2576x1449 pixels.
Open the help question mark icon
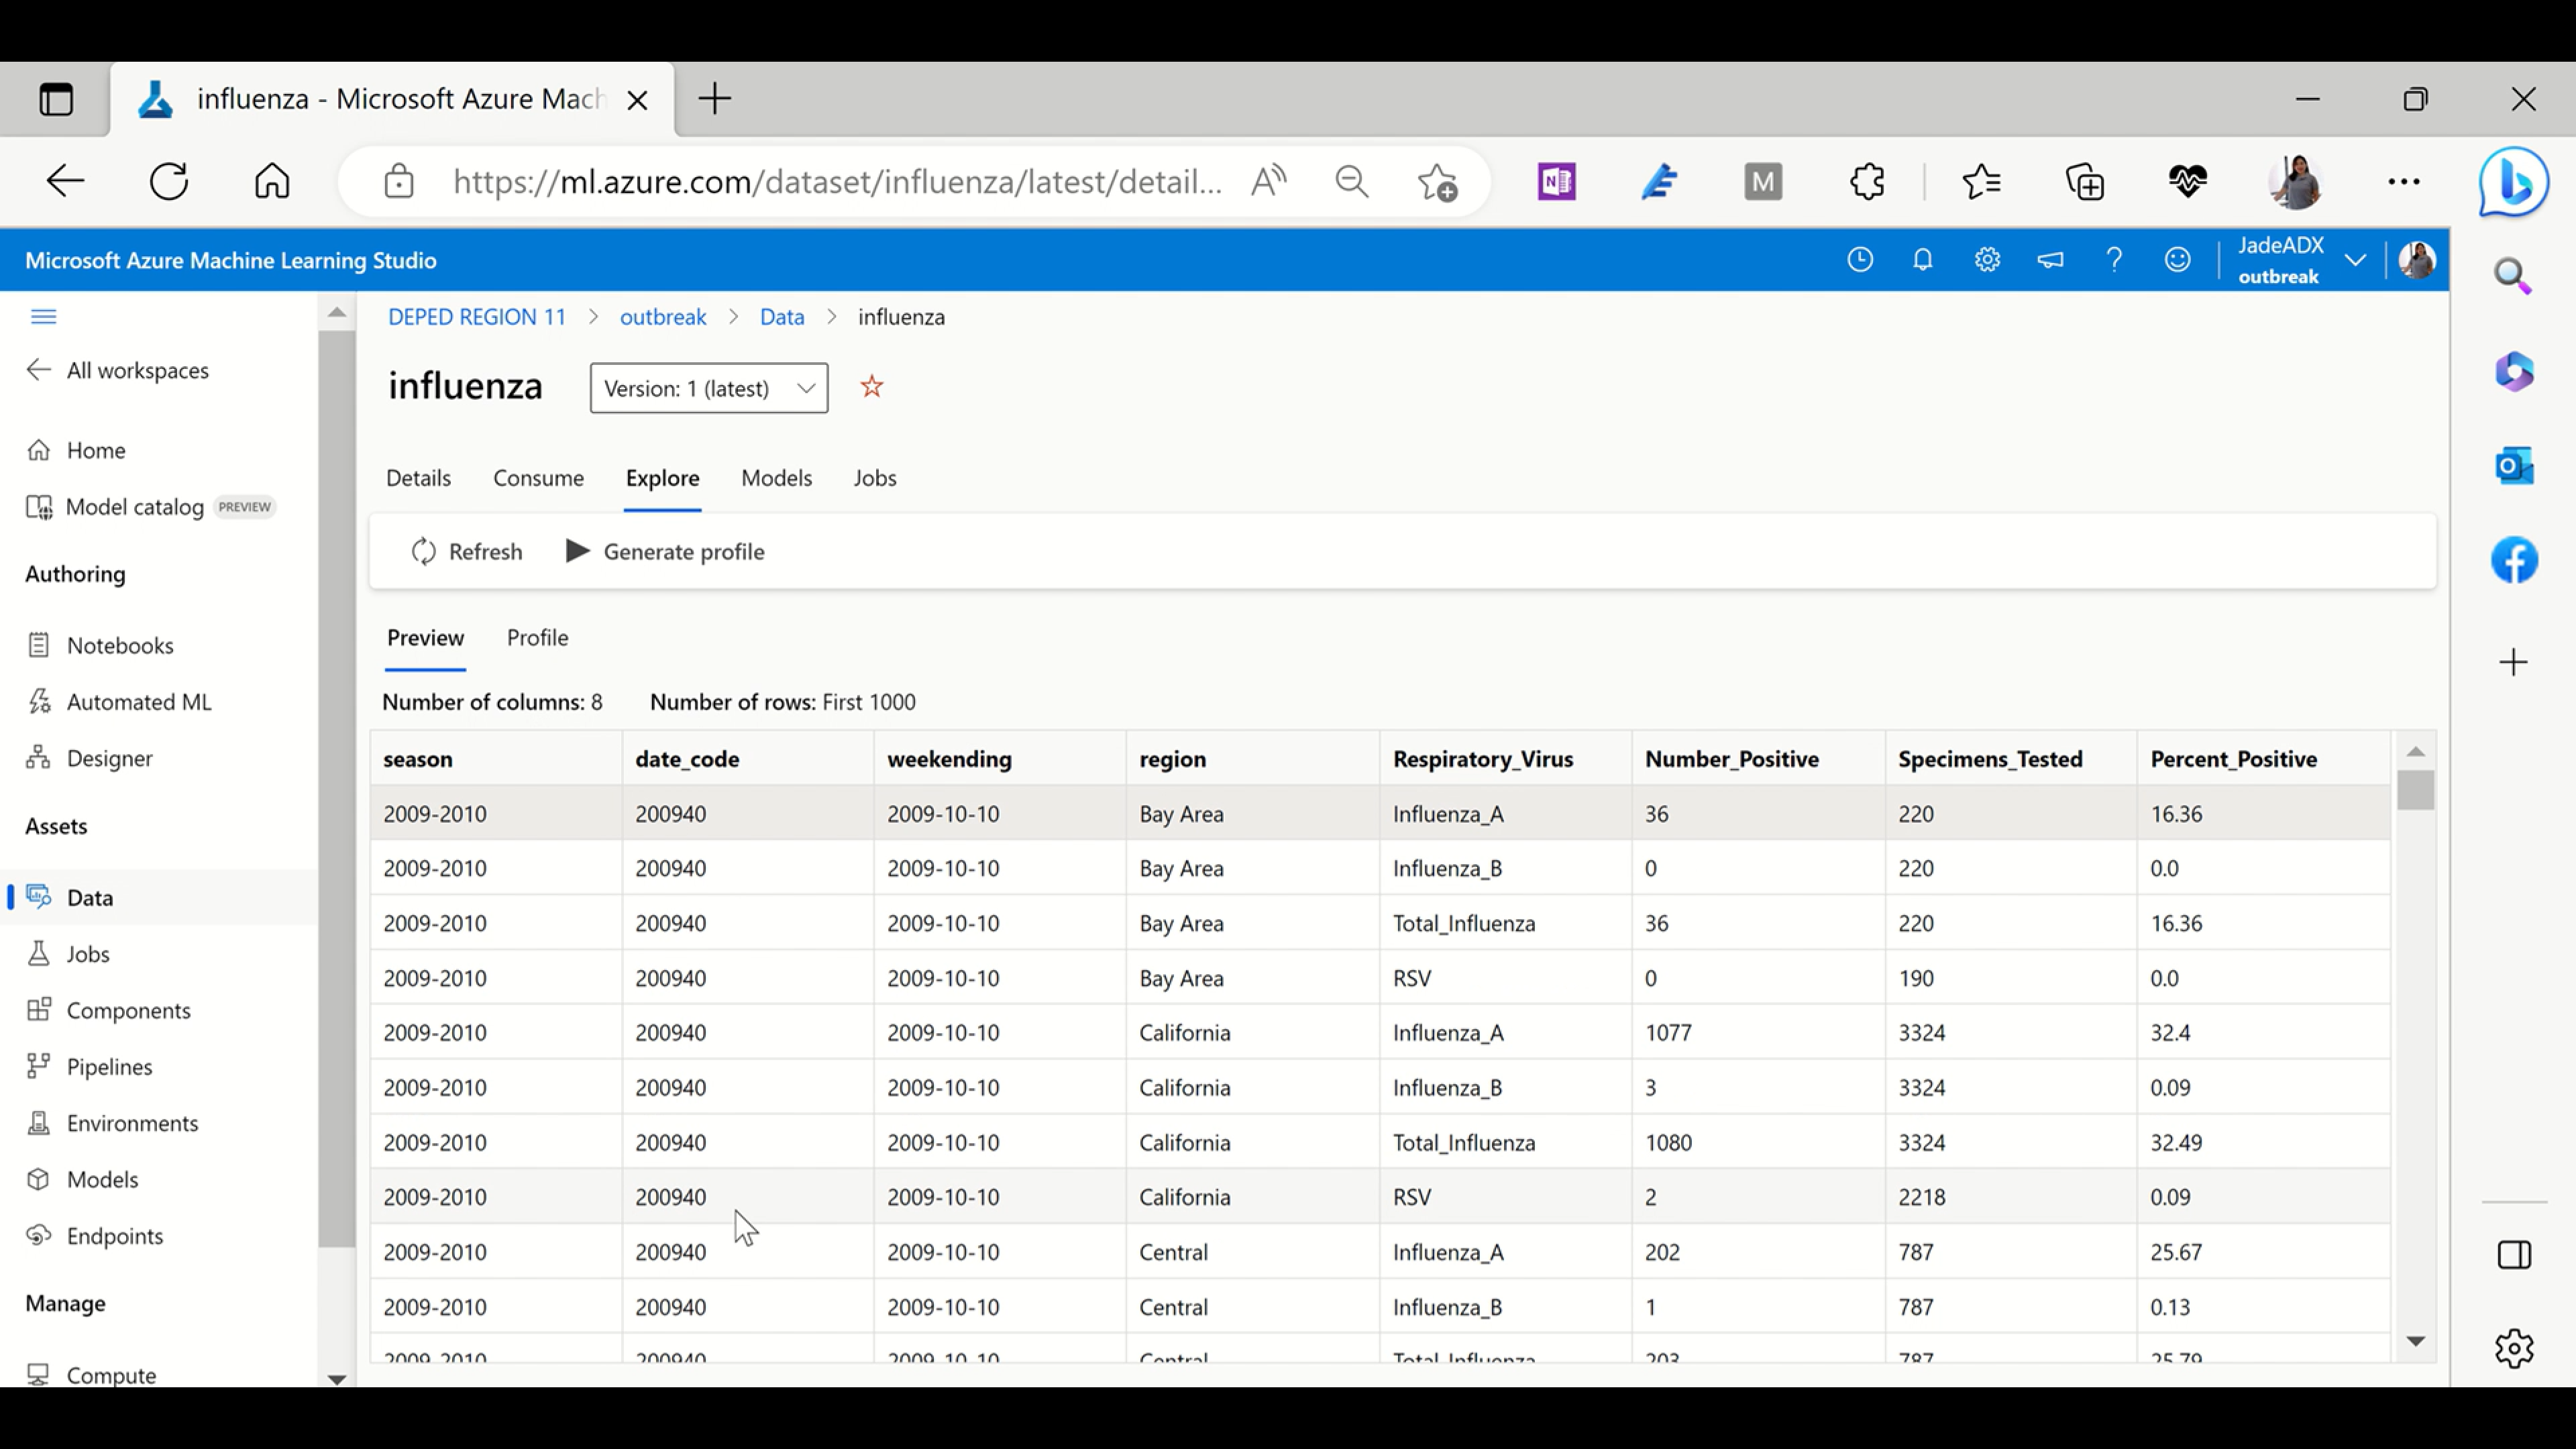[2113, 260]
